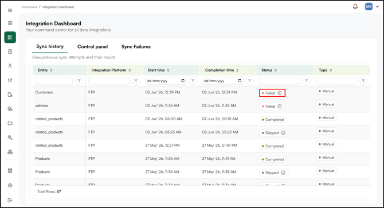The image size is (384, 208).
Task: Open the person icon in the sidebar
Action: pos(10,66)
